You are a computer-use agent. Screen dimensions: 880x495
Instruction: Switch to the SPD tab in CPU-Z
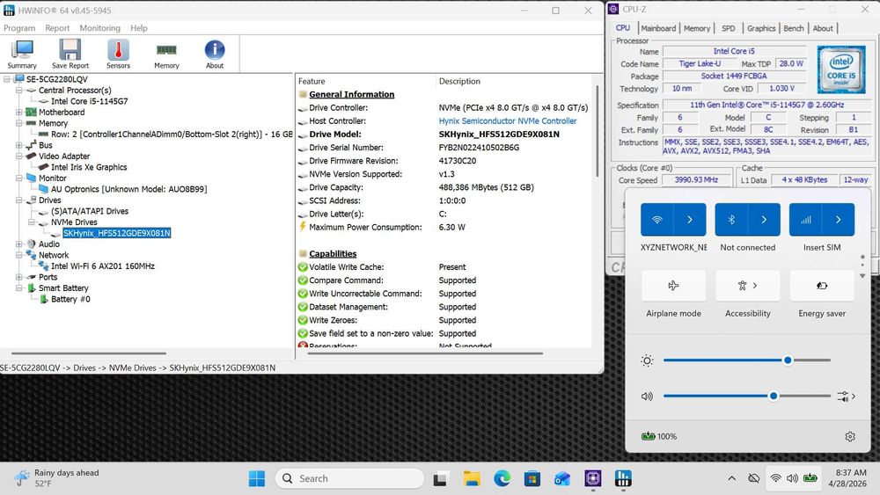tap(728, 28)
